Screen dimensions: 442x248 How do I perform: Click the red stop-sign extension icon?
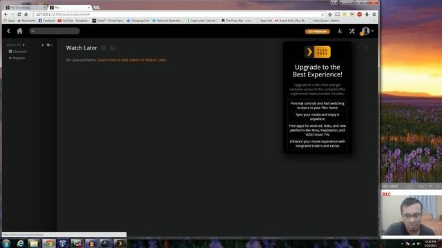359,14
